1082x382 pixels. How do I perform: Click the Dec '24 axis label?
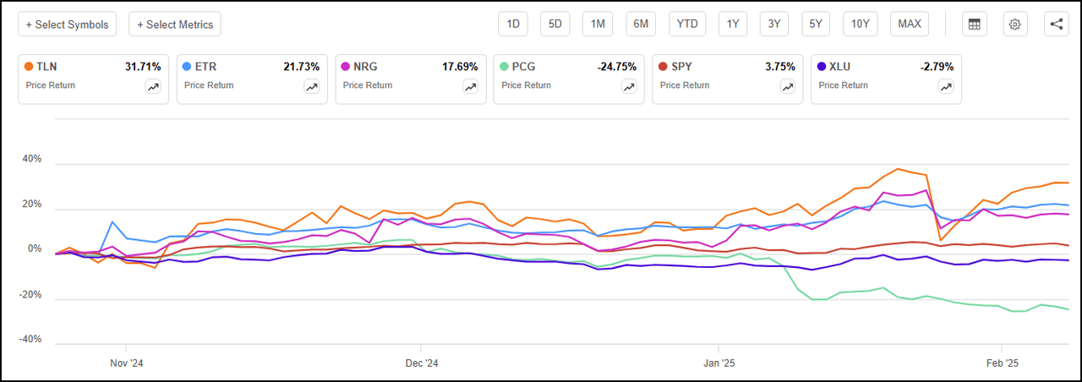click(x=421, y=363)
